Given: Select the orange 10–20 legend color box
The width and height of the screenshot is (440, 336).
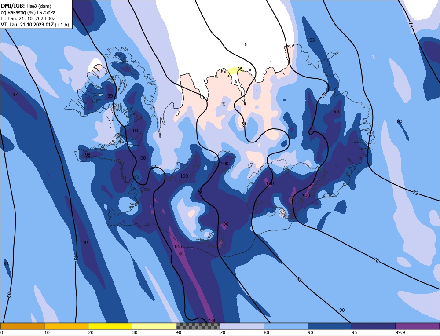Looking at the screenshot, I should pos(66,326).
